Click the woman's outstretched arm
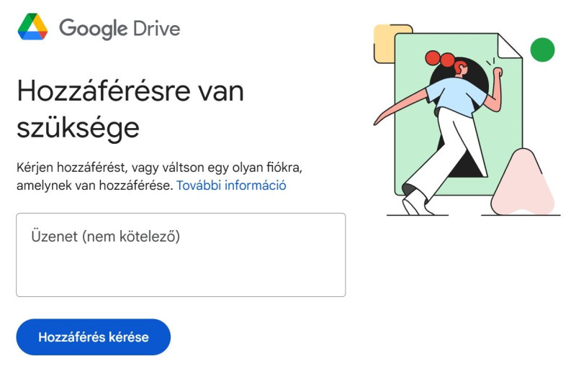The image size is (576, 371). (x=401, y=106)
